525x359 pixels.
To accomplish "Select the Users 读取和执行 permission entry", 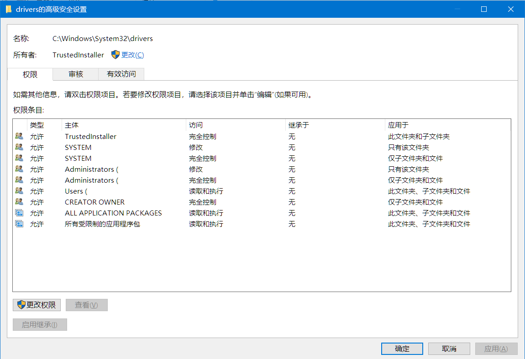I will (x=137, y=191).
